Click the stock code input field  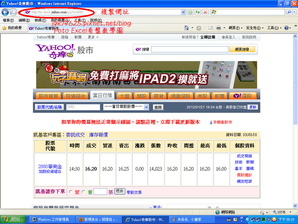click(83, 107)
